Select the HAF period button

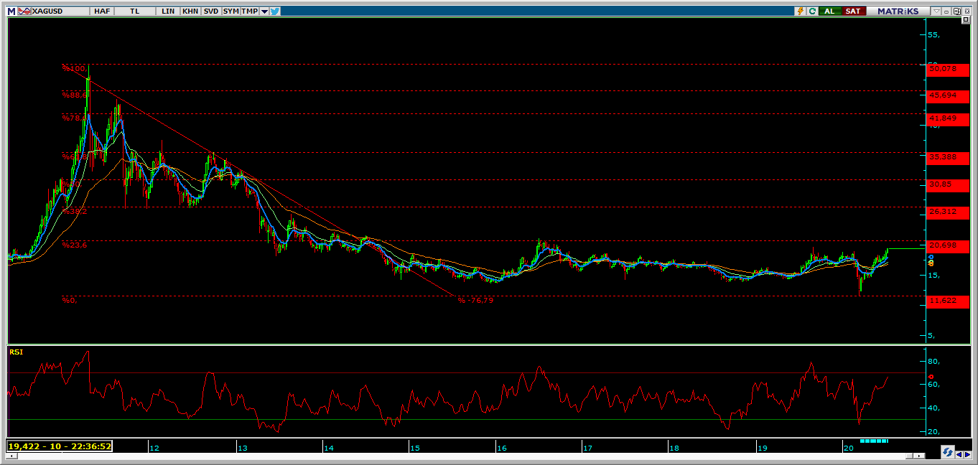(x=102, y=11)
